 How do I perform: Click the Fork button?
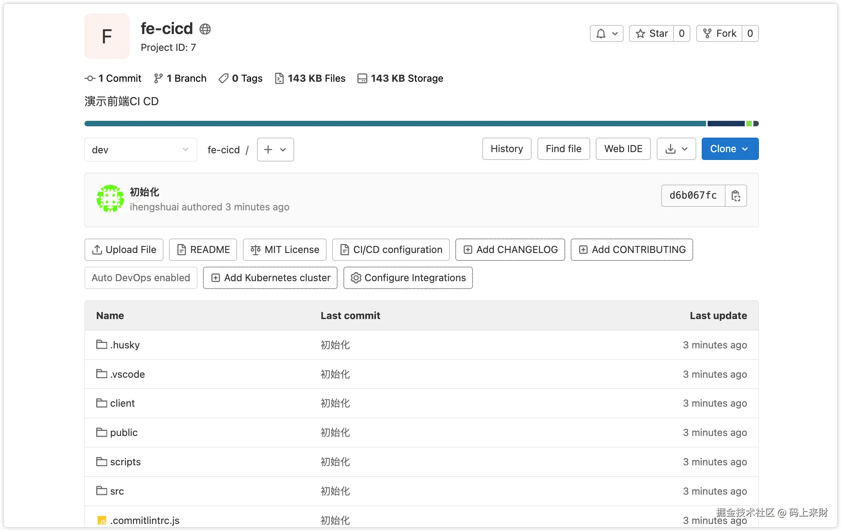(719, 34)
